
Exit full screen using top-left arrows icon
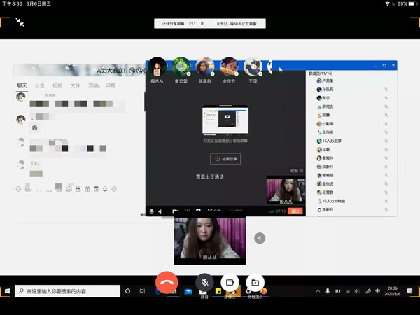click(x=21, y=22)
